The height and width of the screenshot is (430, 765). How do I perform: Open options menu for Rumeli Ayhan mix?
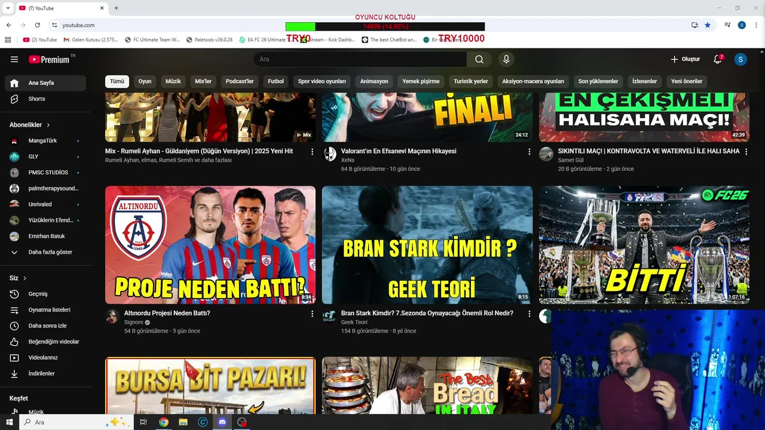point(312,152)
